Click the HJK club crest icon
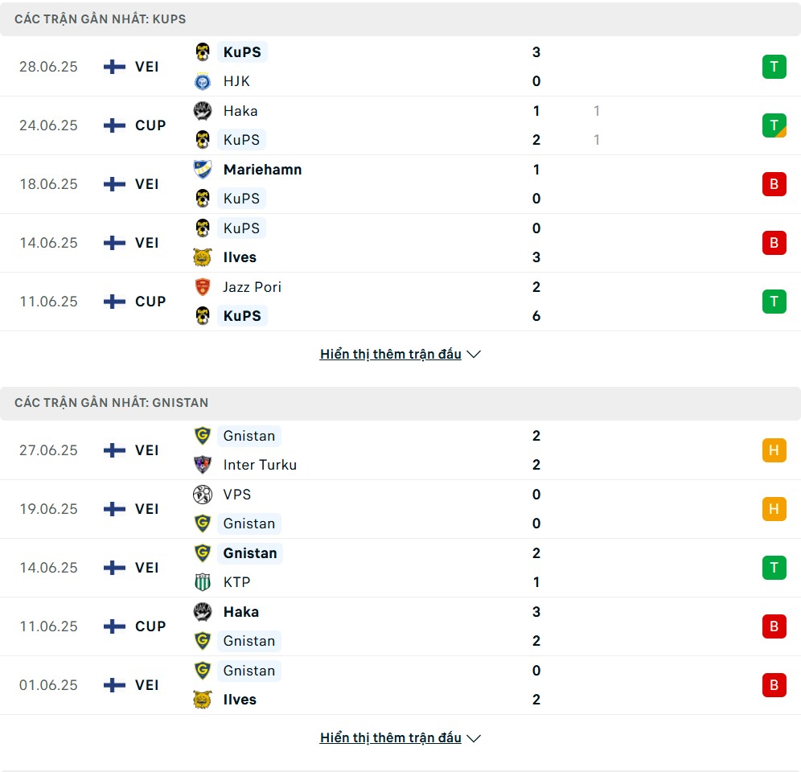The image size is (801, 772). pos(203,82)
